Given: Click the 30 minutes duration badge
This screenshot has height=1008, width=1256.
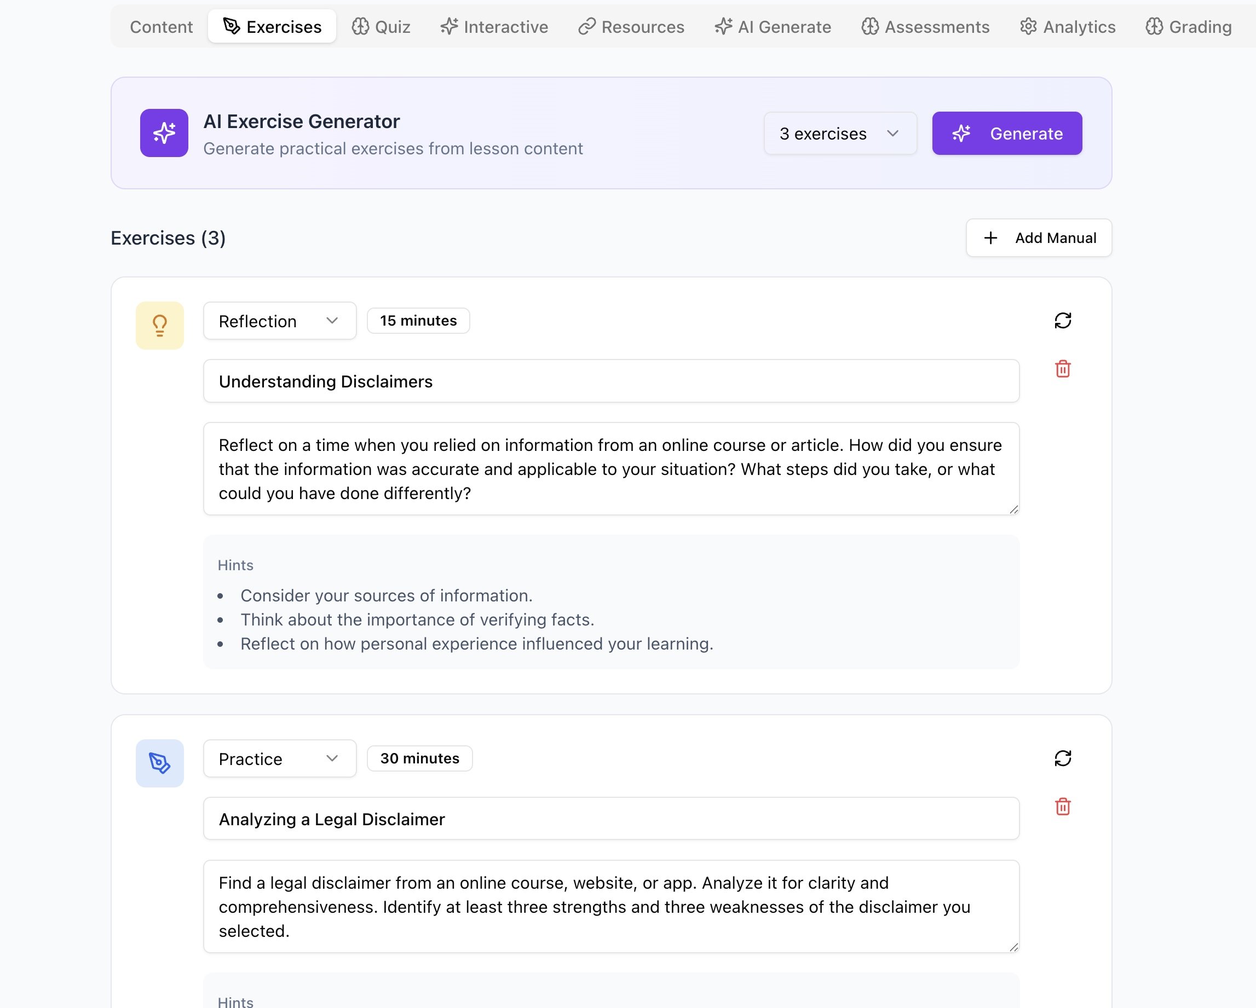Looking at the screenshot, I should [x=419, y=758].
